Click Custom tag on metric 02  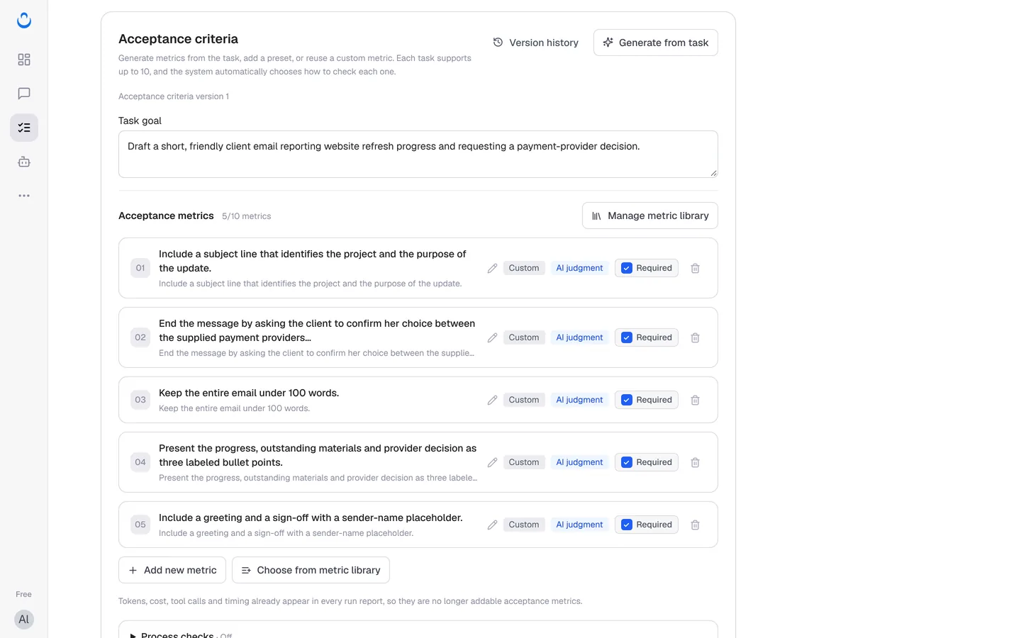524,337
